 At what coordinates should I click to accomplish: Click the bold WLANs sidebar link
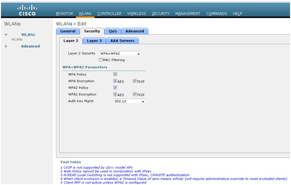click(x=28, y=35)
